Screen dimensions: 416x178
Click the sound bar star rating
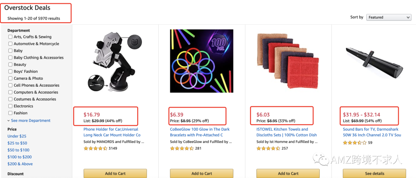tap(355, 143)
